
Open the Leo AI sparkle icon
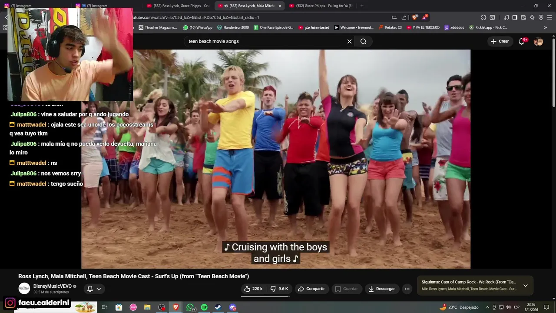point(532,17)
